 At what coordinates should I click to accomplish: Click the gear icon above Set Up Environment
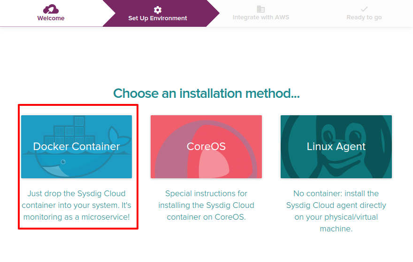tap(158, 10)
